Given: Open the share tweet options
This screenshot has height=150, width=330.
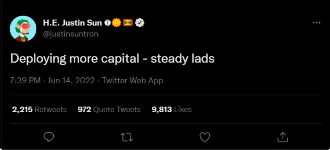Looking at the screenshot, I should click(282, 137).
